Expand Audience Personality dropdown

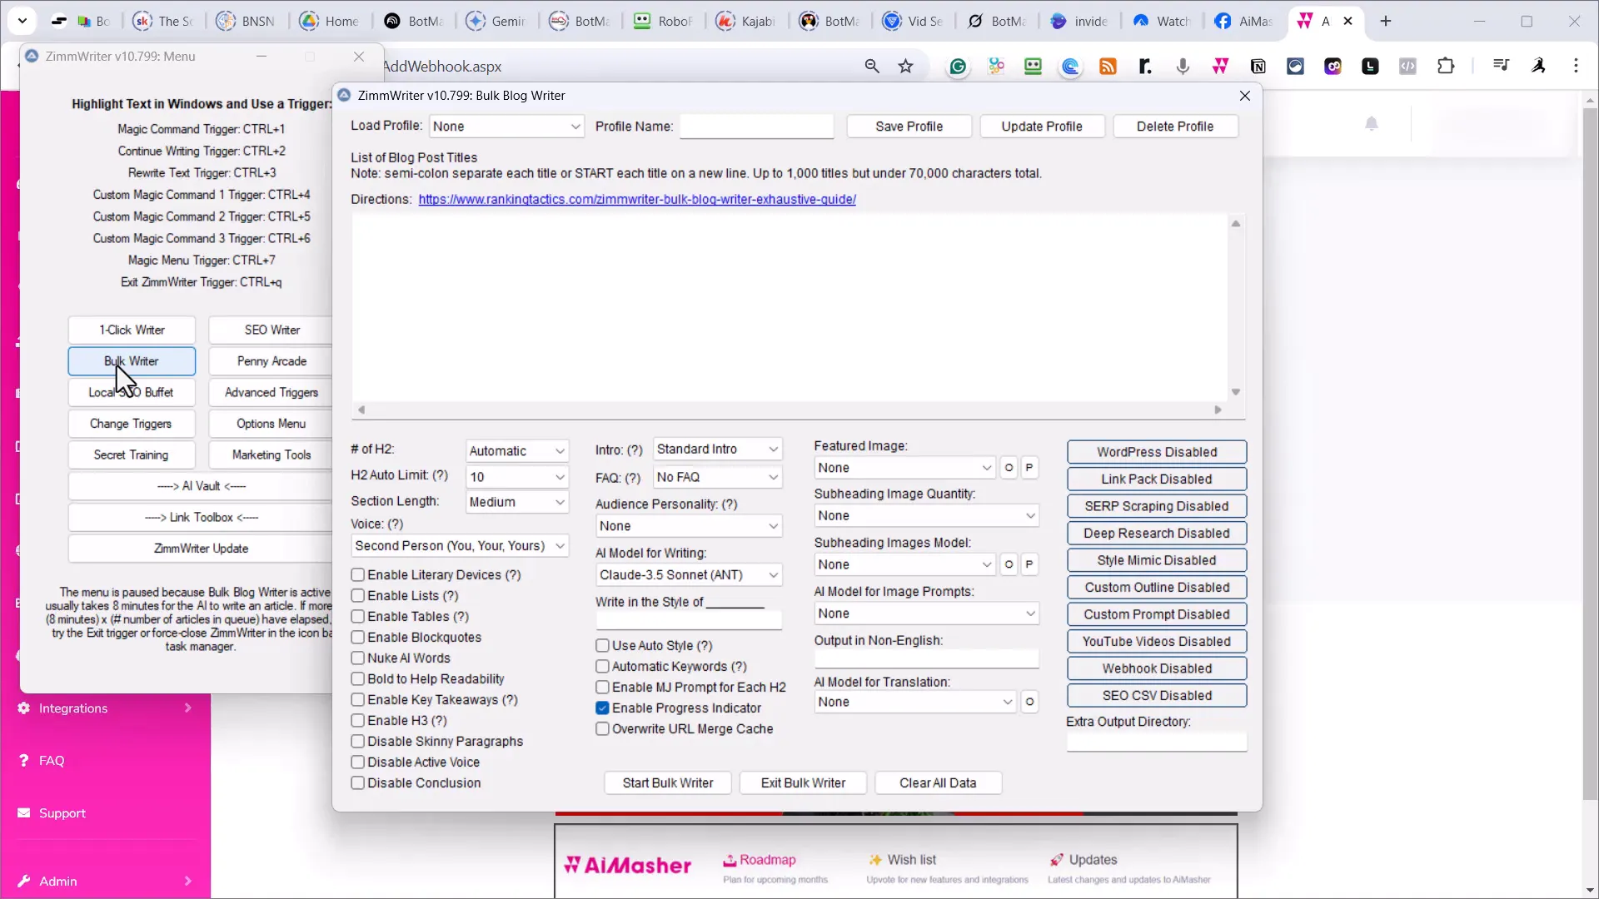click(x=689, y=526)
